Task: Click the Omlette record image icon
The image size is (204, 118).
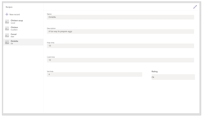Action: 7,42
